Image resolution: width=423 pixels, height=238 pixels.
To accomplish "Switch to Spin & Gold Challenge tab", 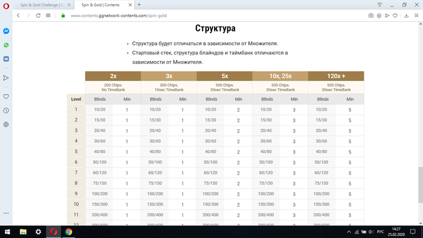I will click(42, 5).
